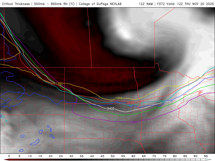Click the "Critical Thickness" title text

click(x=16, y=4)
